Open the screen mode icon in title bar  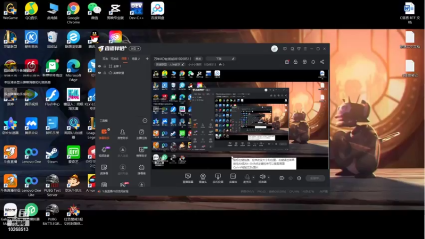(x=292, y=49)
